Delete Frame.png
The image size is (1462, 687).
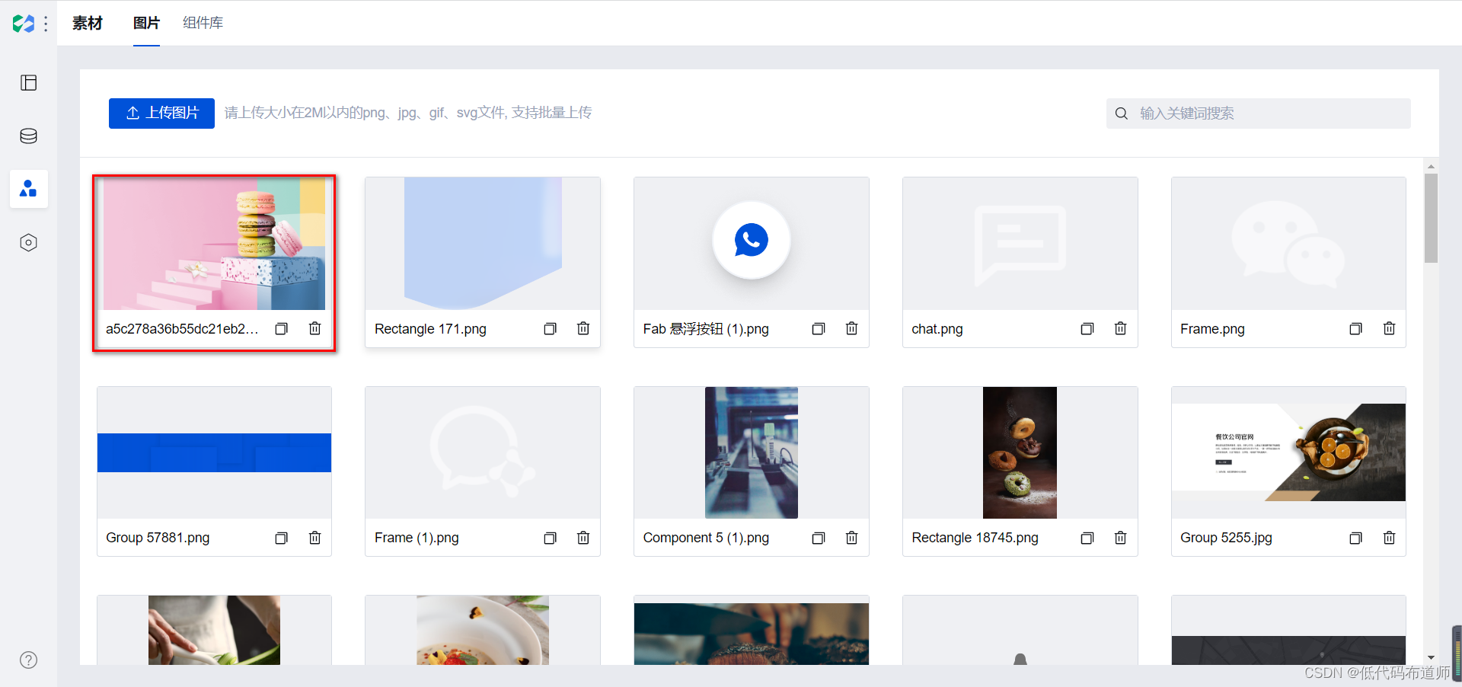[1390, 328]
